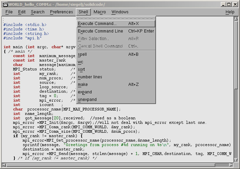Open the File menu
This screenshot has height=169, width=240.
[x=9, y=12]
